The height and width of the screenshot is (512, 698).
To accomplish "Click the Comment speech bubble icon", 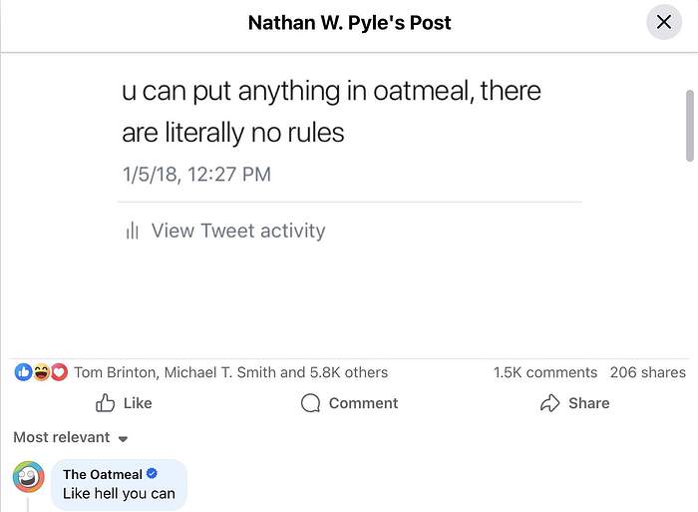I will pos(311,403).
